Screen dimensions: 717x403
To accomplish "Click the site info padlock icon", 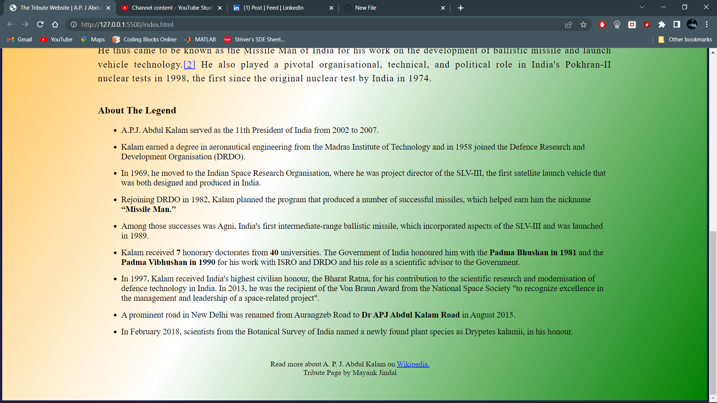I will coord(73,25).
